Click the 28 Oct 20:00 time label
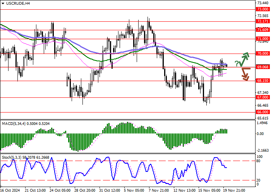 tap(85, 191)
